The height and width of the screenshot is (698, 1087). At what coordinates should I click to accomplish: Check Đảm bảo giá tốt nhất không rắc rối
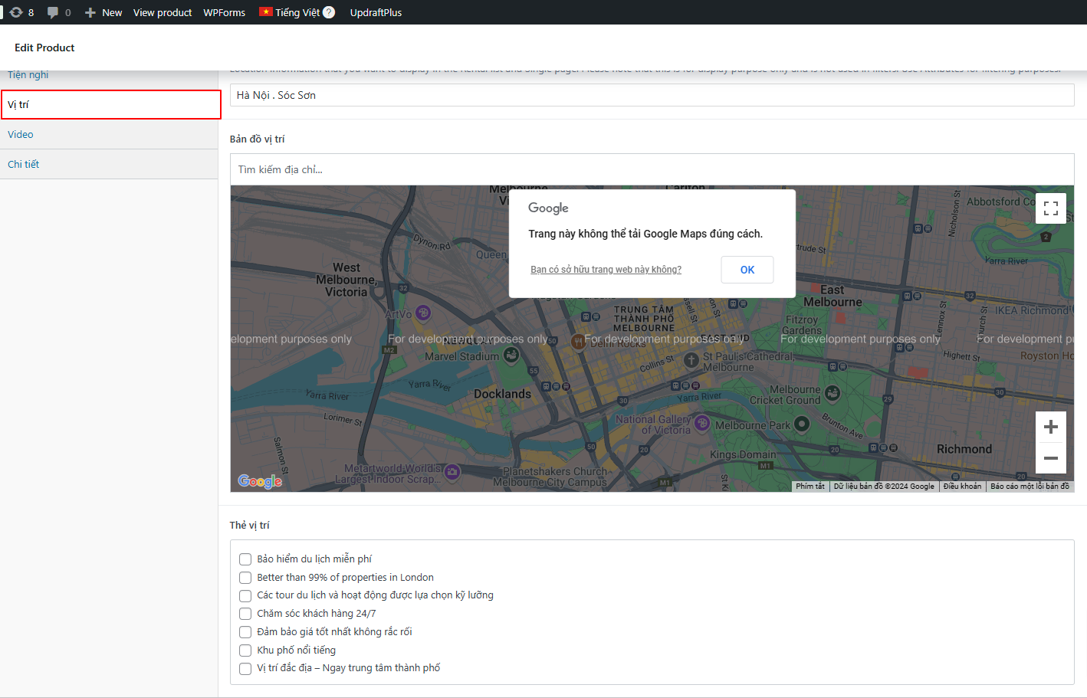[x=245, y=632]
